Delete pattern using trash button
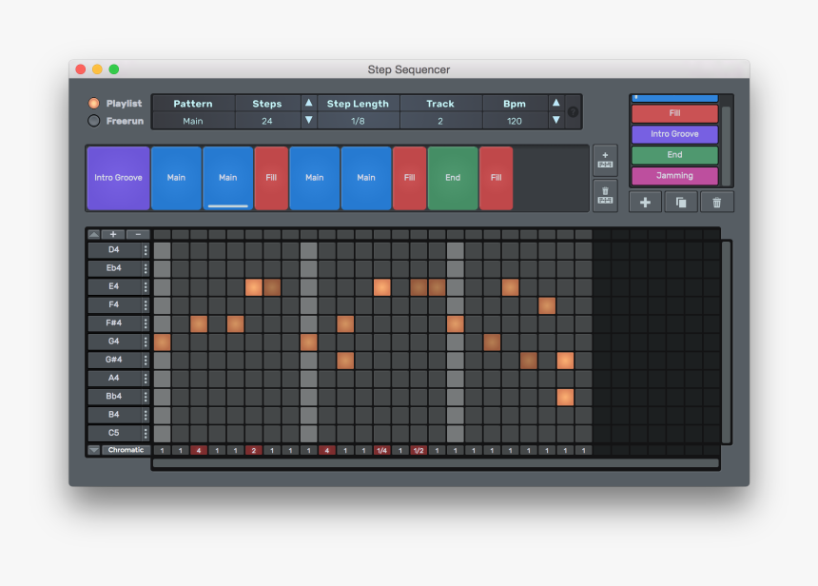The height and width of the screenshot is (586, 818). (717, 203)
